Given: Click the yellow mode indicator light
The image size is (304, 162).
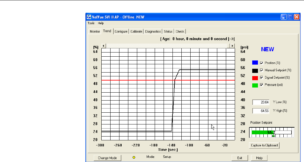Looking at the screenshot, I should [x=134, y=157].
